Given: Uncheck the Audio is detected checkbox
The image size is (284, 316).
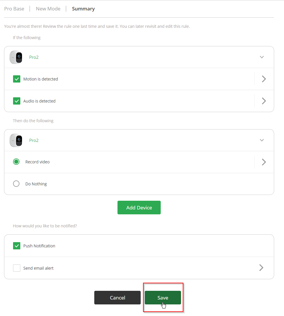Looking at the screenshot, I should [17, 101].
